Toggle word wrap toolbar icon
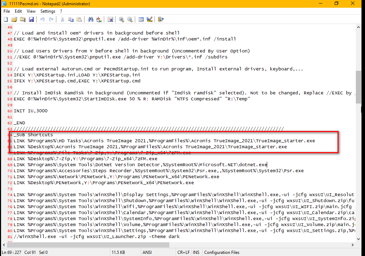Viewport: 365px width, 256px height. pos(110,20)
